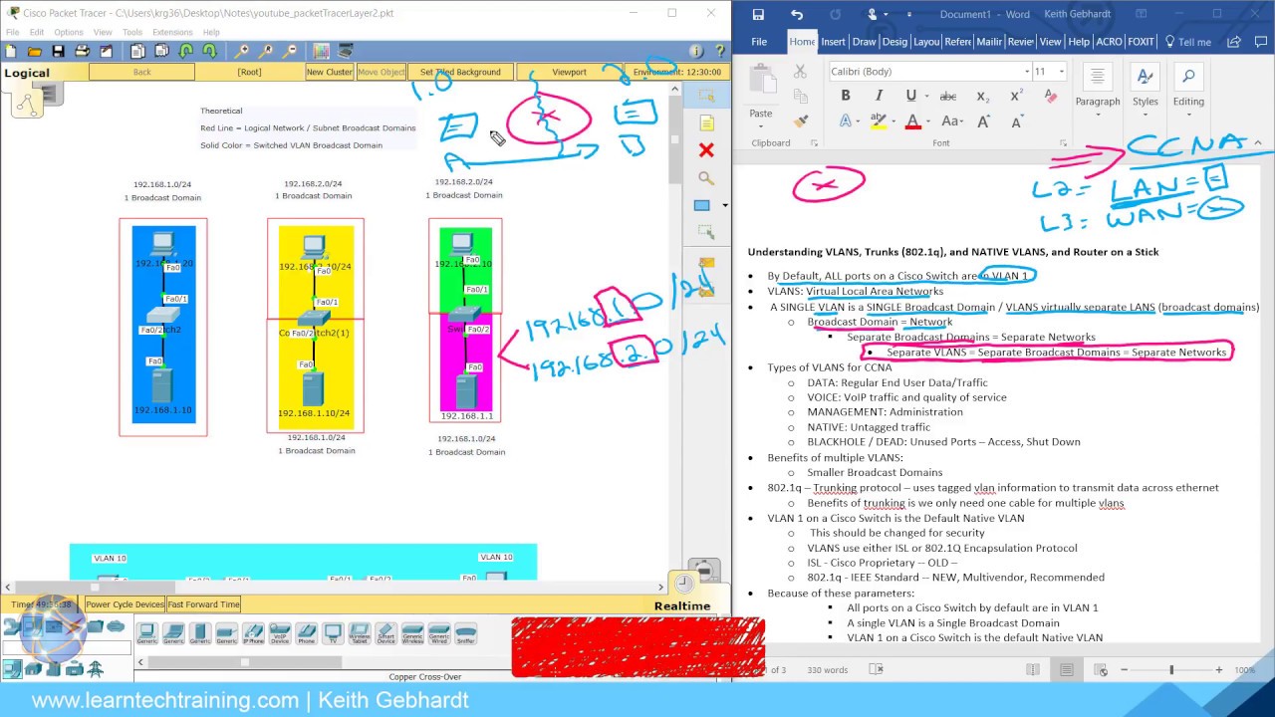Open Packet Tracer Extensions menu

(x=172, y=32)
